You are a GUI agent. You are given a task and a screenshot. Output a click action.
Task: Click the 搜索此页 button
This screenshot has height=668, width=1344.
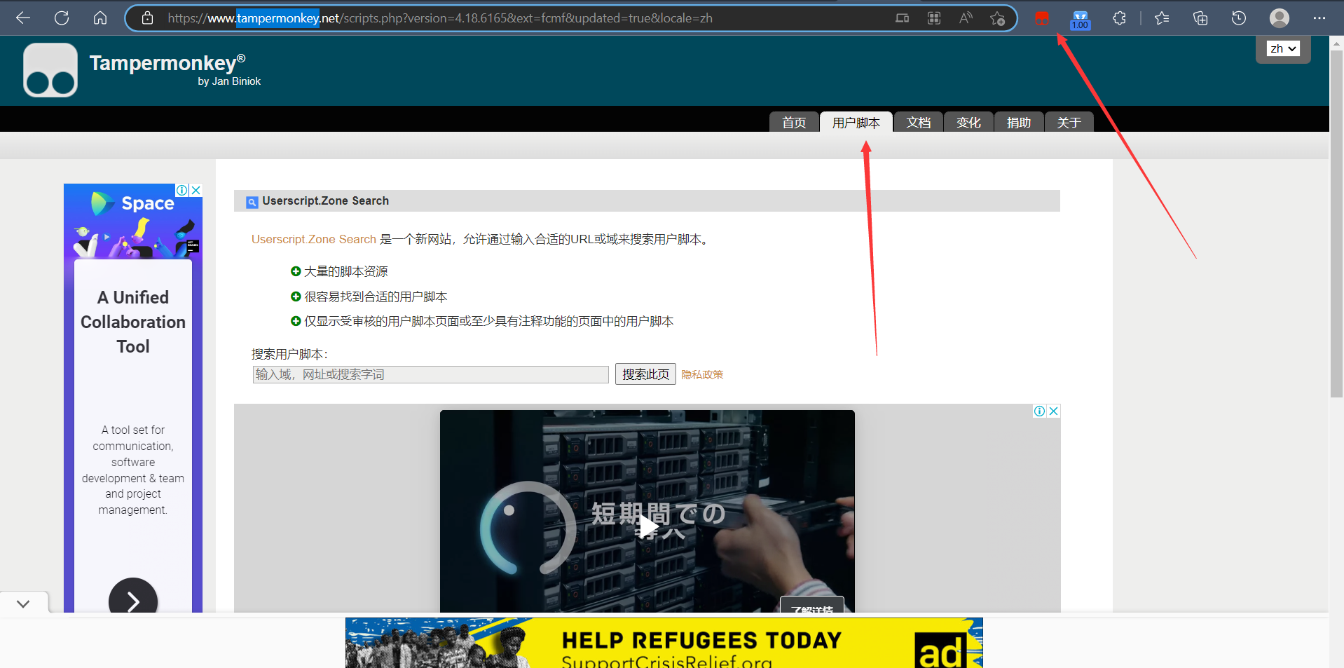point(645,374)
